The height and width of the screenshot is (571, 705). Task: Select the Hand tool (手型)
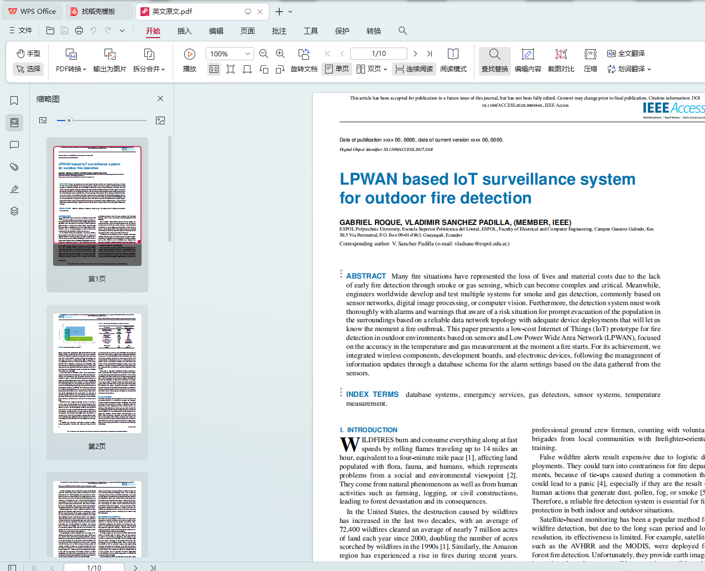tap(28, 53)
